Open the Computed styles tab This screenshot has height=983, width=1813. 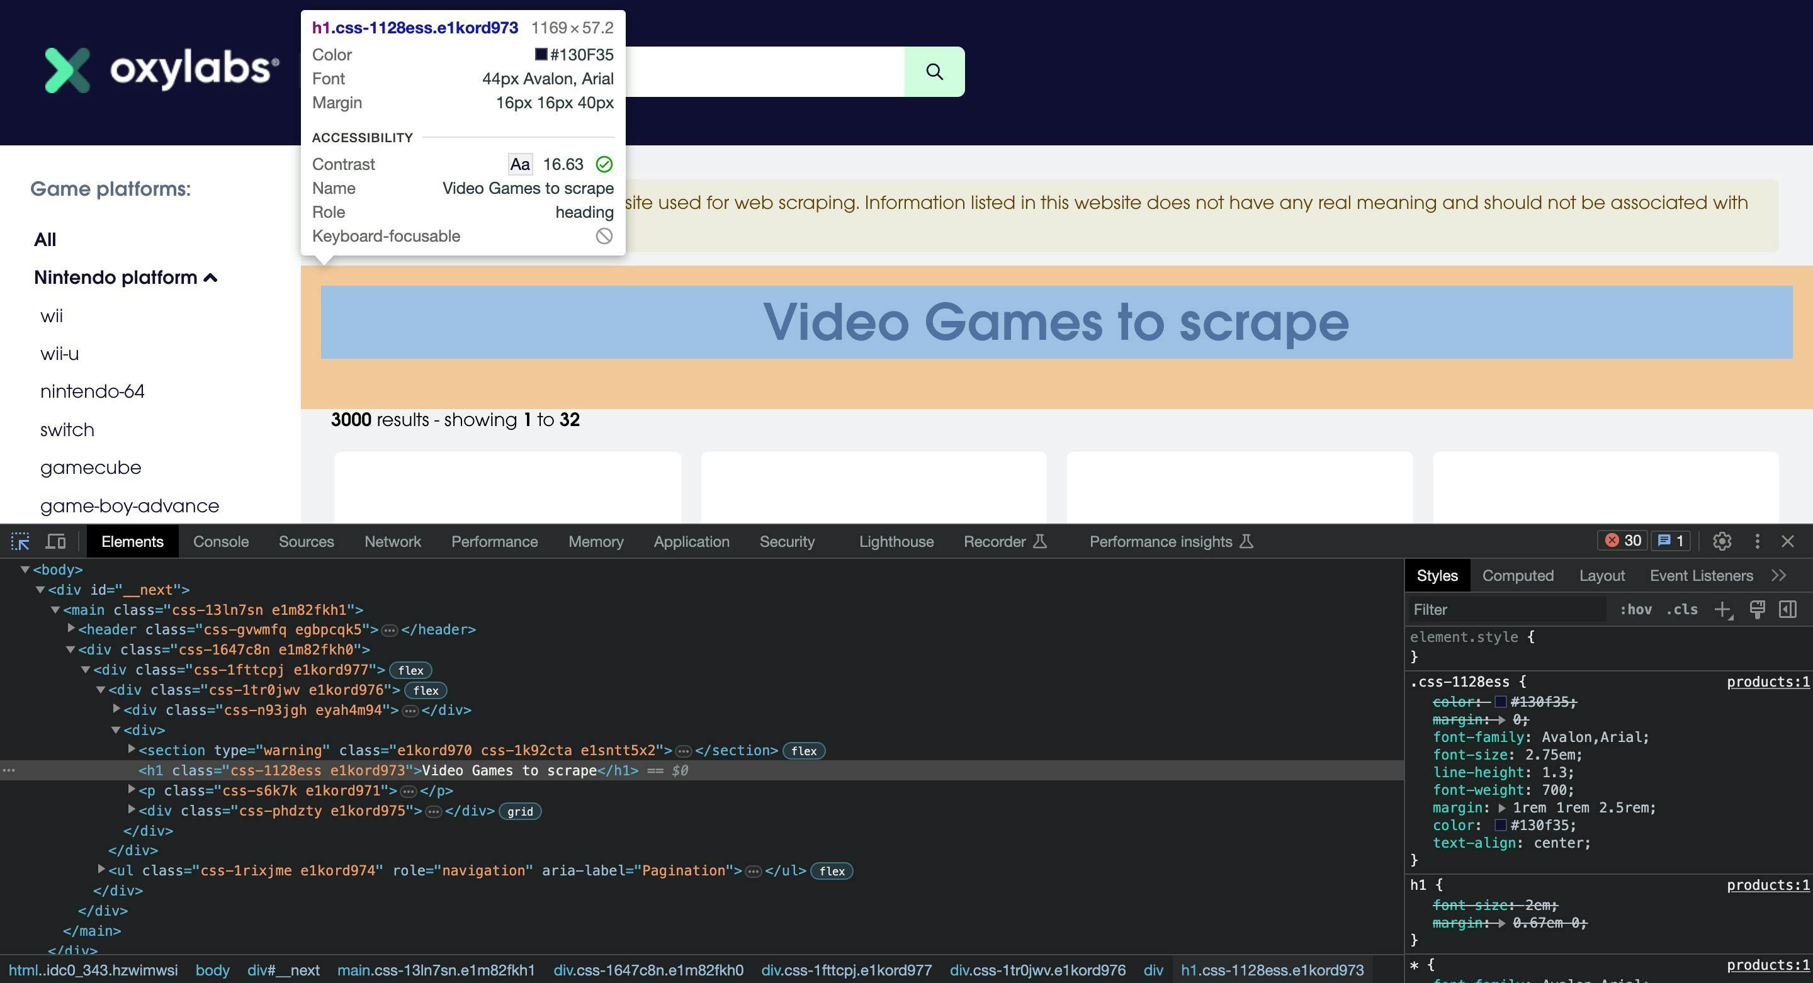click(1517, 576)
